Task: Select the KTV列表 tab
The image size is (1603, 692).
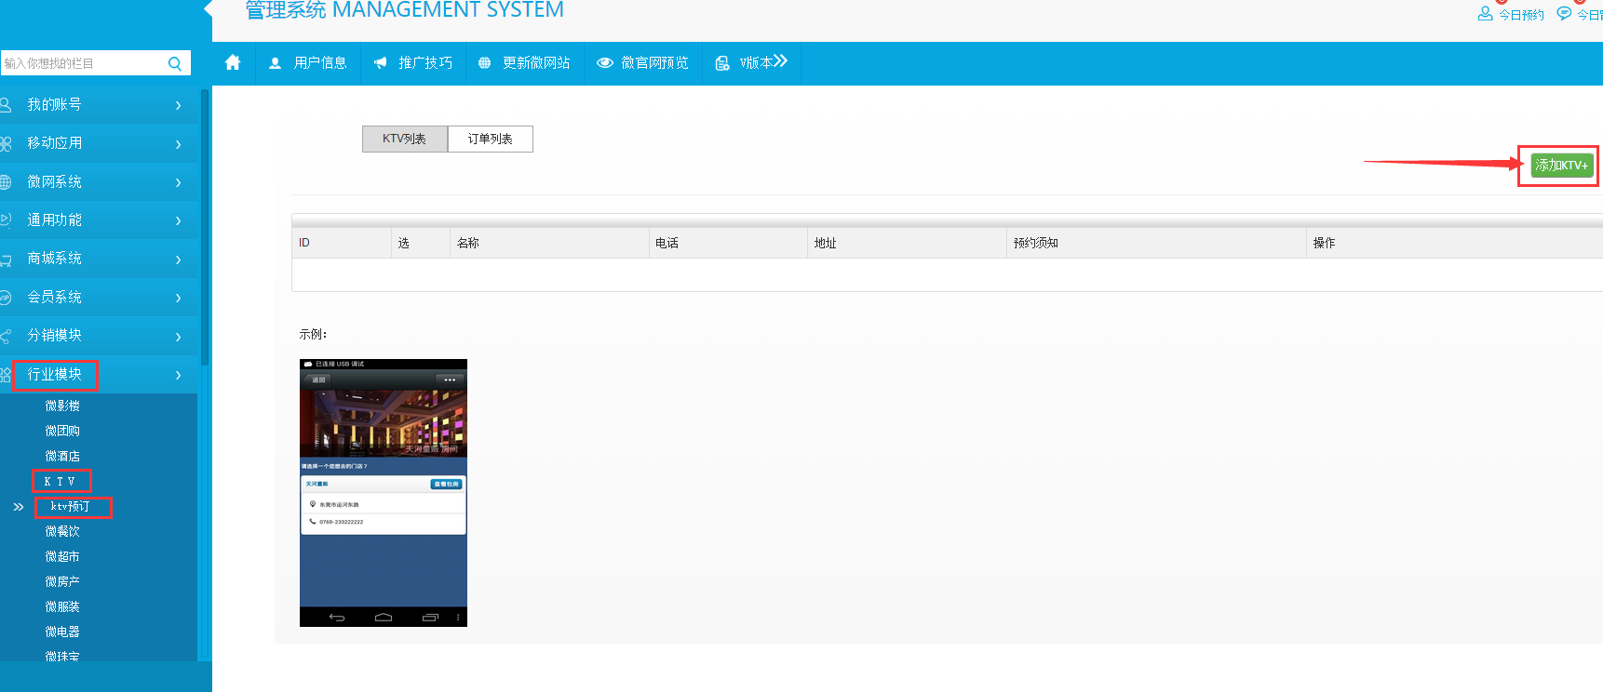Action: pos(404,139)
